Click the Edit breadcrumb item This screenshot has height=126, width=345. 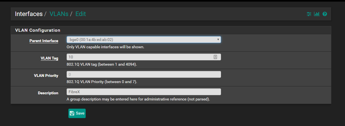click(81, 14)
